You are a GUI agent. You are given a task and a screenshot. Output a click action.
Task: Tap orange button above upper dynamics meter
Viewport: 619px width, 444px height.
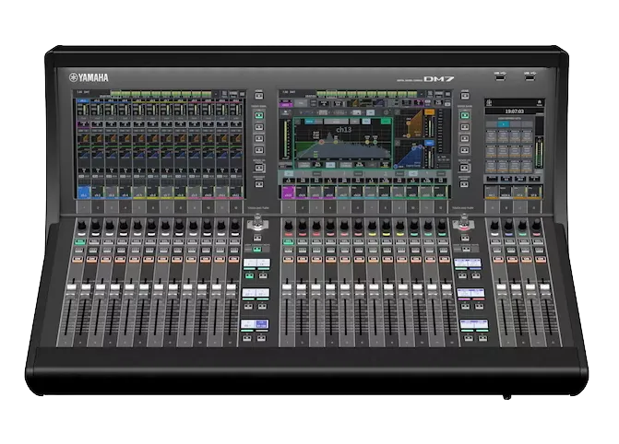pyautogui.click(x=429, y=112)
